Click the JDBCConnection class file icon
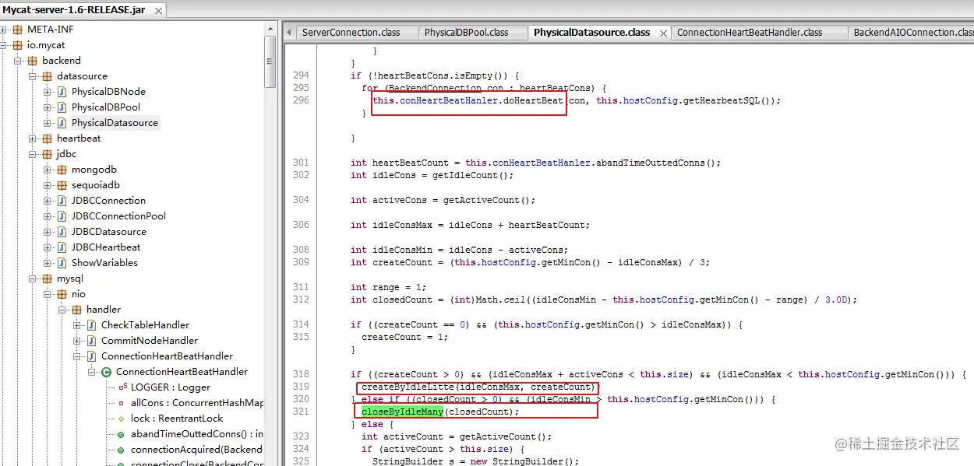974x466 pixels. coord(62,201)
